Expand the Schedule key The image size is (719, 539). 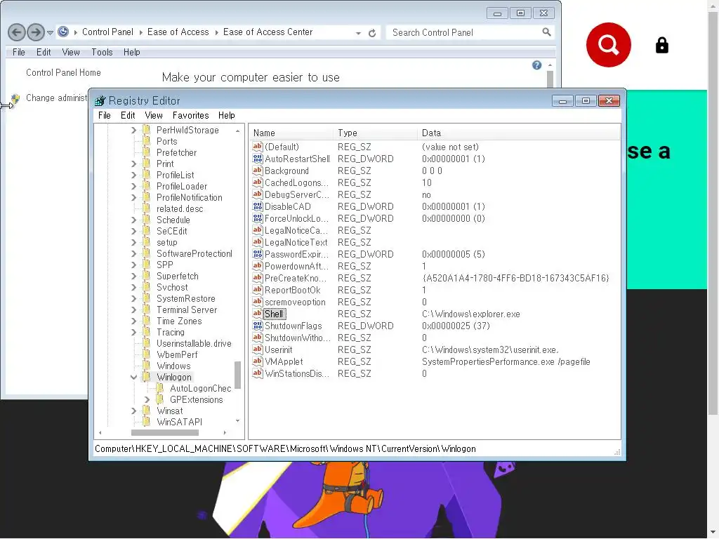(x=133, y=220)
